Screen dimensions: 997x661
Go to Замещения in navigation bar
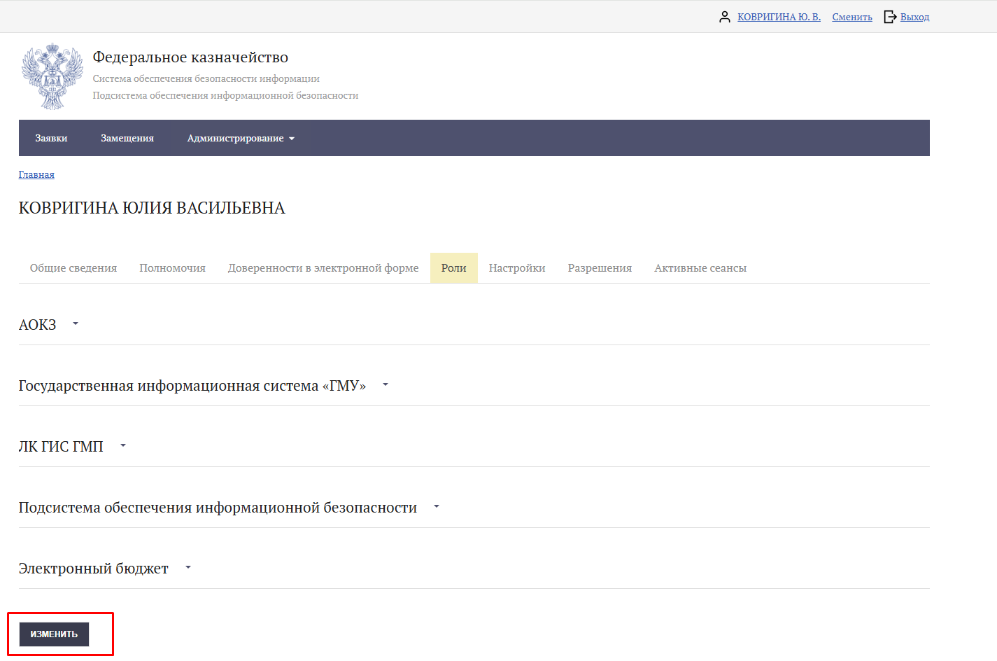127,138
